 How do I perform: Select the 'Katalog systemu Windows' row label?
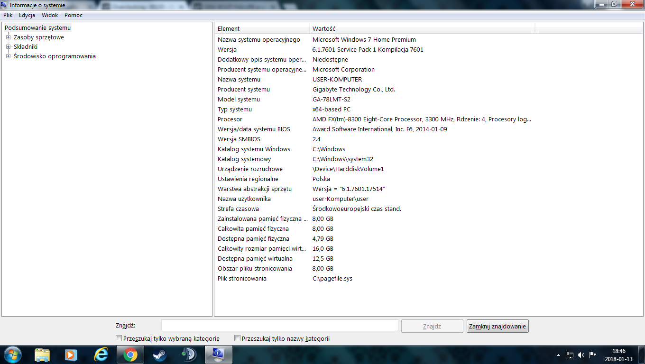(x=254, y=149)
